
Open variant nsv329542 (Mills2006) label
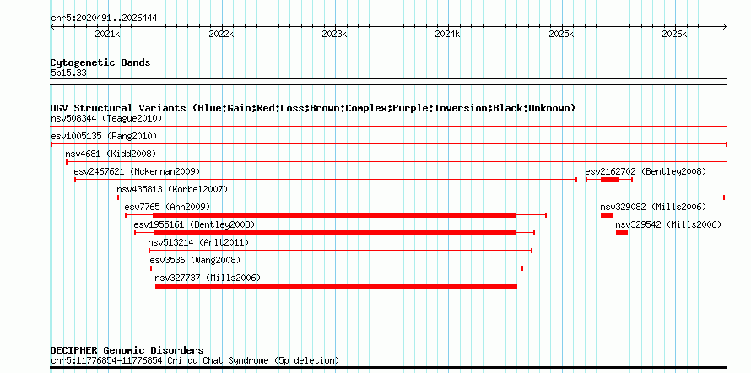coord(668,224)
